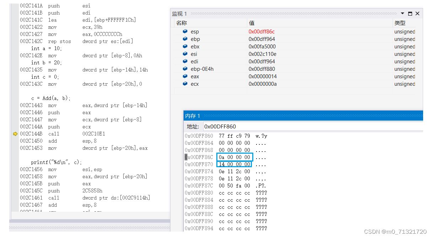Select the esp value 0x00dff86c
Image resolution: width=432 pixels, height=238 pixels.
point(261,32)
